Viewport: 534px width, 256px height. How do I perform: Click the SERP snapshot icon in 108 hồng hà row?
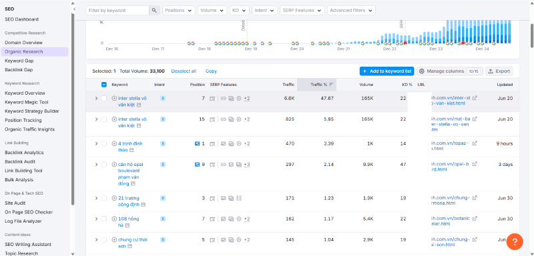212,219
